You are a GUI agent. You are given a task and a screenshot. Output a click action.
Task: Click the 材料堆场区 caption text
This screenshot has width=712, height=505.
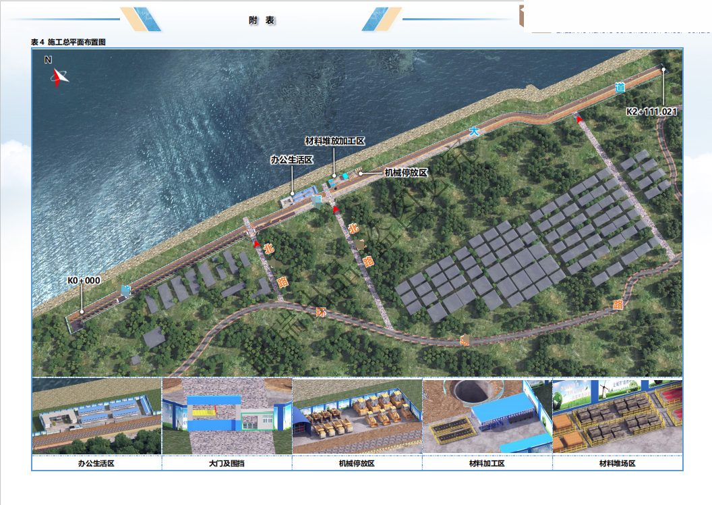pyautogui.click(x=618, y=464)
